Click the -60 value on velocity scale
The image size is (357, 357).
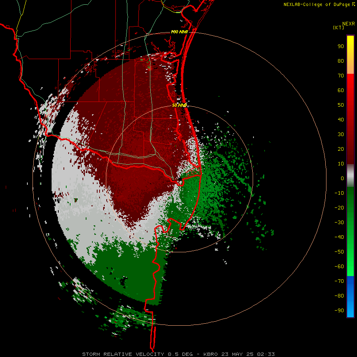pos(339,267)
